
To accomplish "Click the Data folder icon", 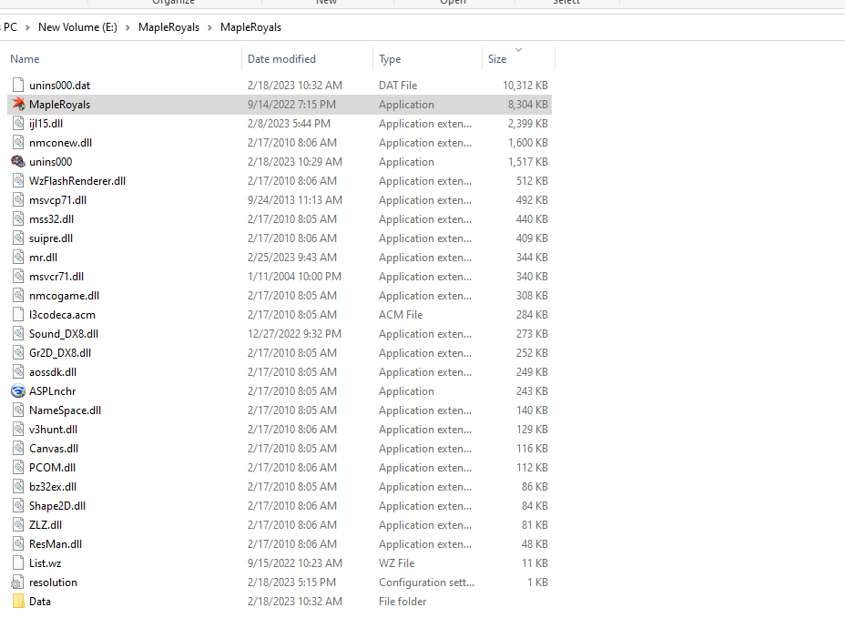I will pos(18,602).
